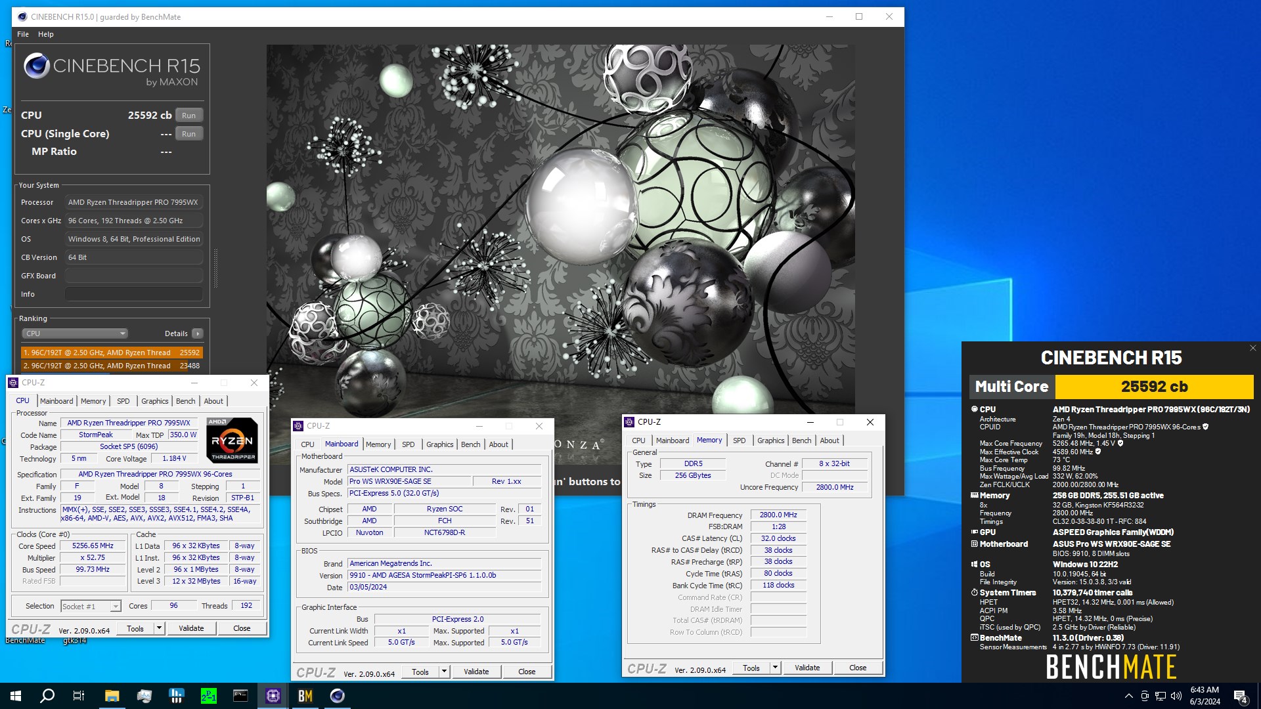Viewport: 1261px width, 709px height.
Task: Click the BIOS date 03/05/2024 field
Action: tap(445, 588)
